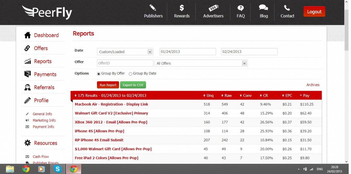The height and width of the screenshot is (174, 351).
Task: Go to Profile in sidebar
Action: [41, 100]
